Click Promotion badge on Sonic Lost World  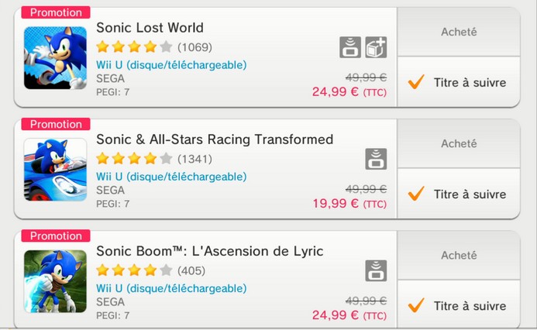pyautogui.click(x=56, y=12)
